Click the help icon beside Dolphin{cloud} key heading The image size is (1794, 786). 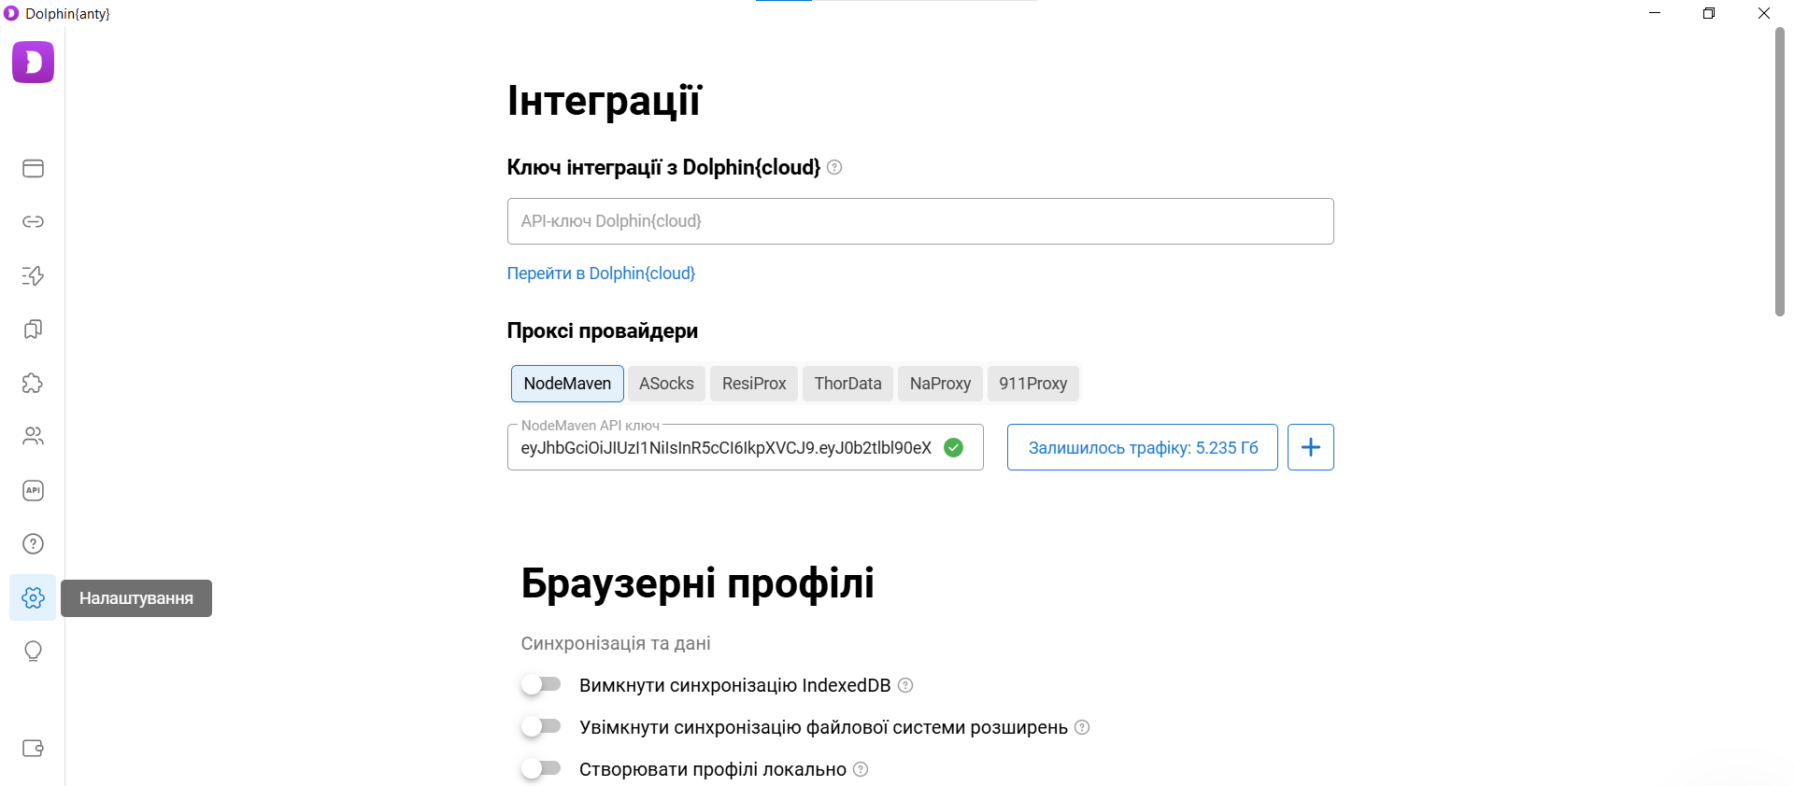coord(834,167)
